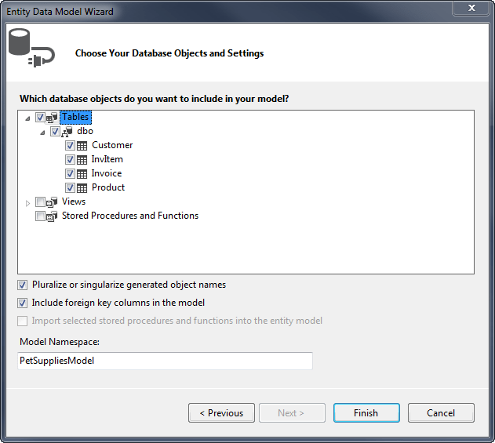This screenshot has width=495, height=443.
Task: Click the Views node icon
Action: coord(53,202)
